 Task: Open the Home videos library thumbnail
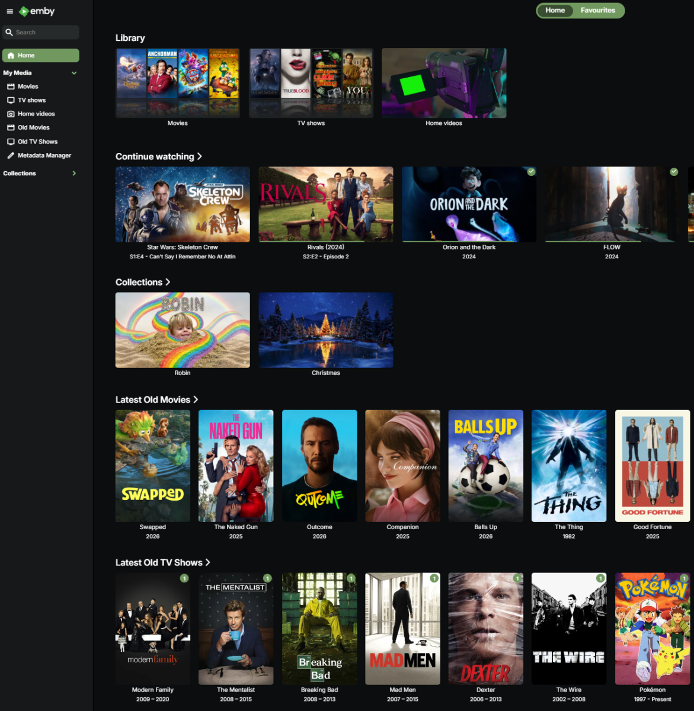pyautogui.click(x=444, y=83)
